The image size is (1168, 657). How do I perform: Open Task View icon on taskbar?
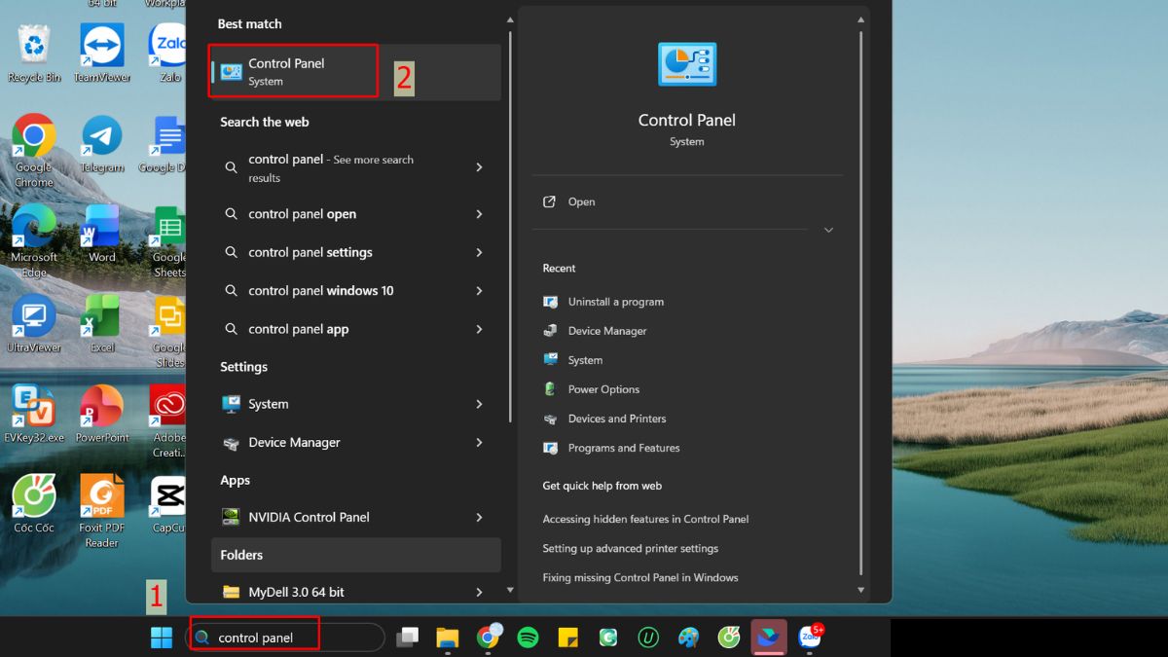pos(408,638)
